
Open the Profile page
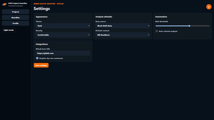pos(16,23)
